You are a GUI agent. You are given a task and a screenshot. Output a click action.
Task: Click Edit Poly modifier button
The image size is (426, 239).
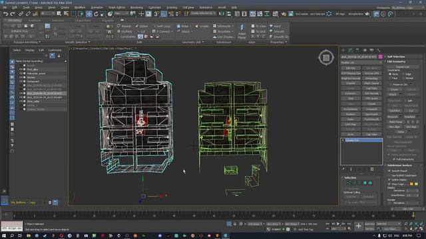pyautogui.click(x=351, y=68)
